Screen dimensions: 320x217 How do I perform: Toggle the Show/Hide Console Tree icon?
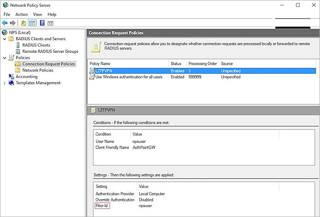point(32,23)
